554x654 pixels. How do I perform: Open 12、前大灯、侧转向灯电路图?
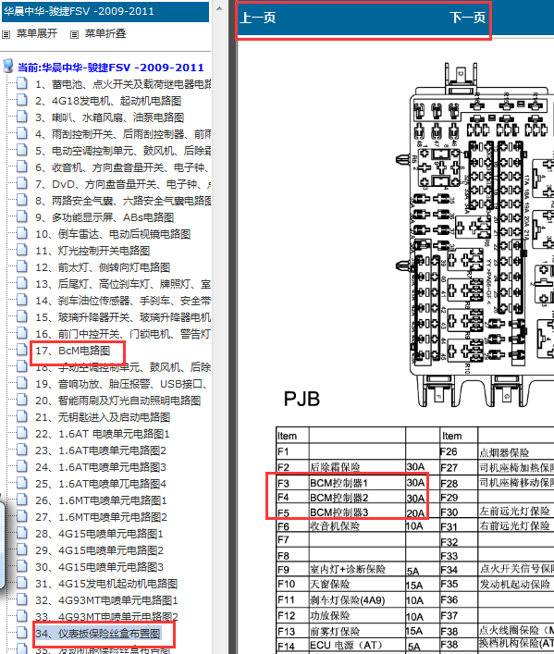(x=103, y=267)
